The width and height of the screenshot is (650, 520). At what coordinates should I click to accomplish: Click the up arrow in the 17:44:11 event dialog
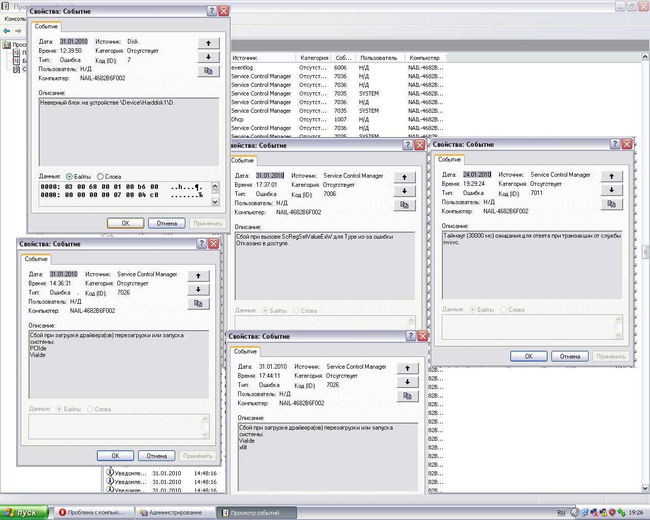pos(407,368)
